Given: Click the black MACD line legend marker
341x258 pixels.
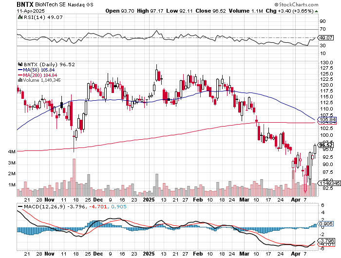Looking at the screenshot, I should pos(20,207).
